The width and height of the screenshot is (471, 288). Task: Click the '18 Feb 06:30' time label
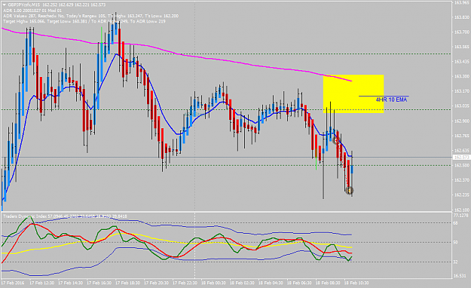(299, 283)
